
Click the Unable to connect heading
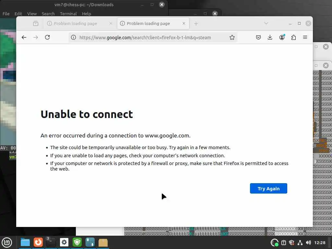(87, 114)
